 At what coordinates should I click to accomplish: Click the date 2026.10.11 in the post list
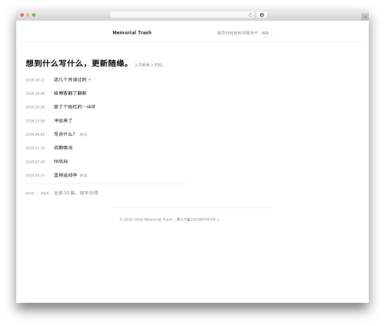[x=35, y=80]
